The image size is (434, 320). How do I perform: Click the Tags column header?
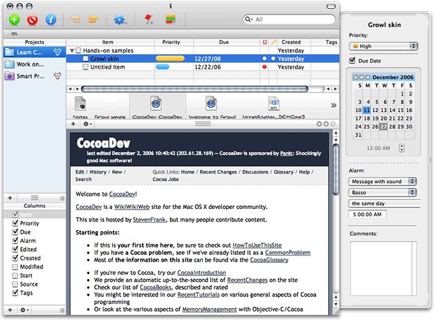(x=325, y=42)
